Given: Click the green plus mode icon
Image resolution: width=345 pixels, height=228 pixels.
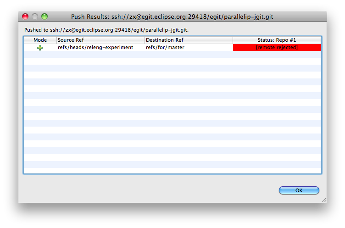Looking at the screenshot, I should (40, 48).
